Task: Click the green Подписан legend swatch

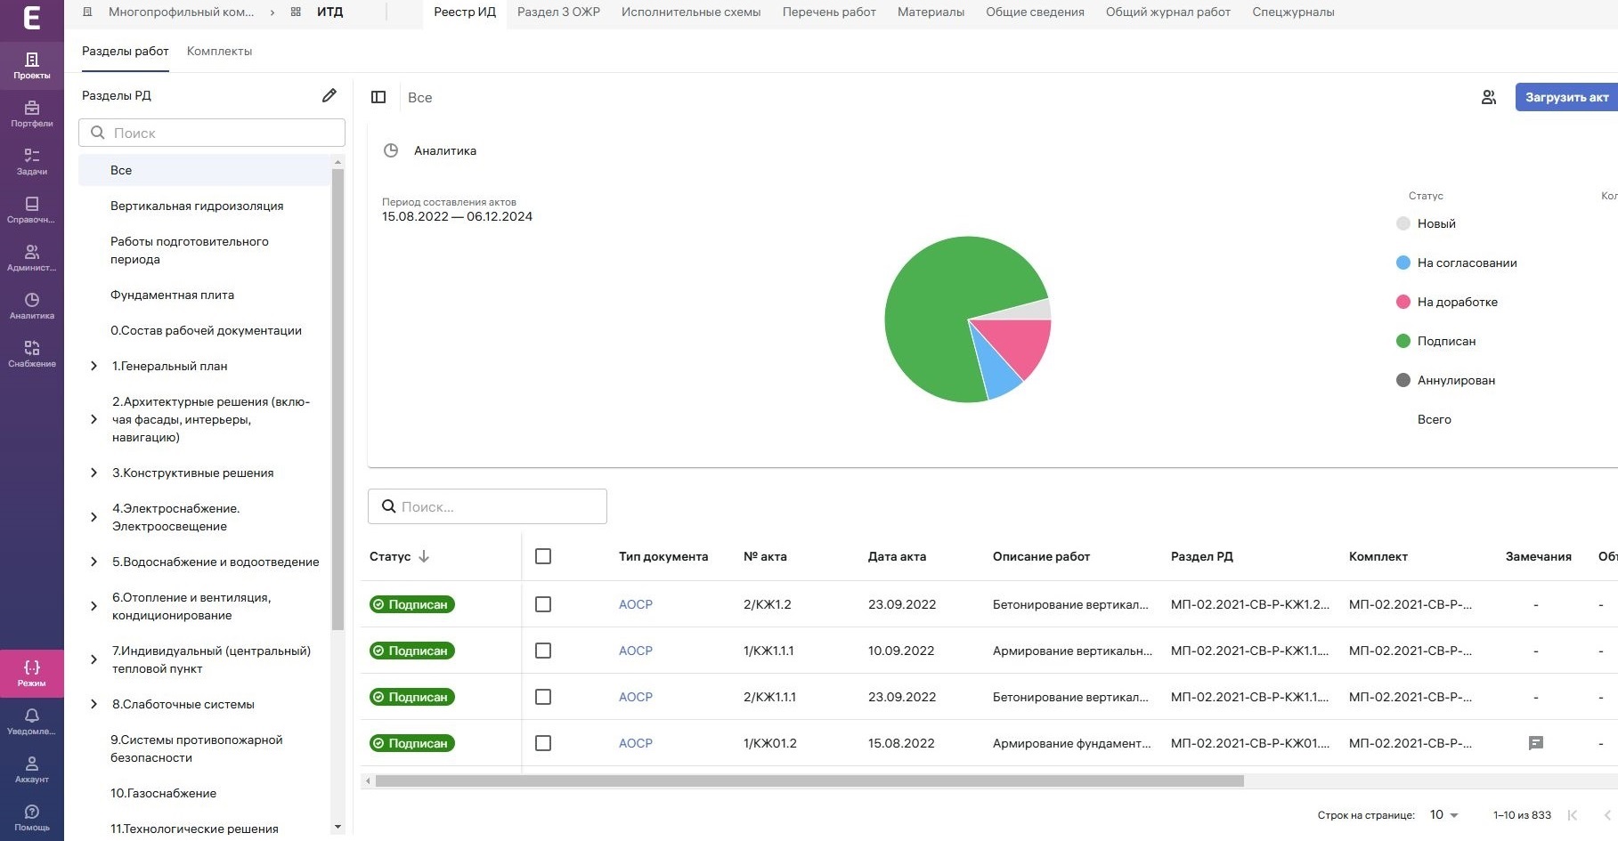Action: [1403, 341]
